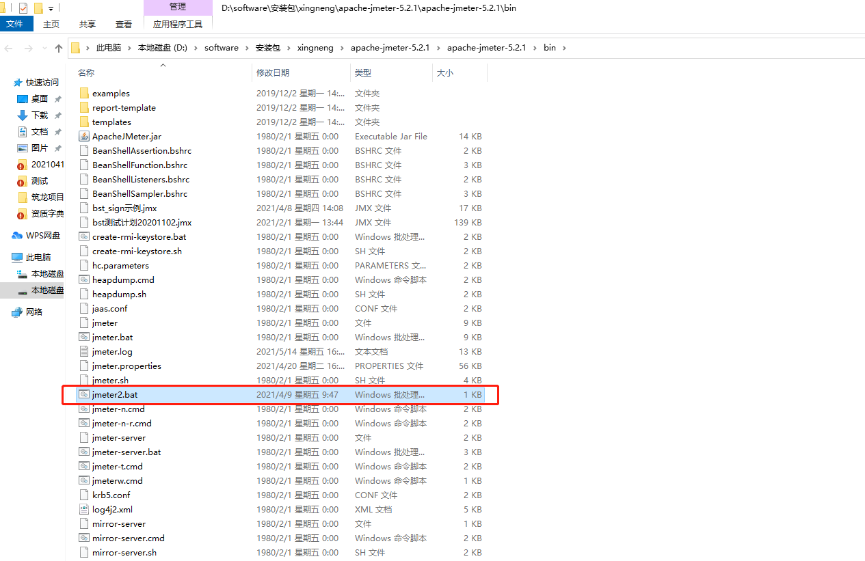This screenshot has height=561, width=865.
Task: Click the jmeterw.cmd script icon
Action: pyautogui.click(x=85, y=480)
